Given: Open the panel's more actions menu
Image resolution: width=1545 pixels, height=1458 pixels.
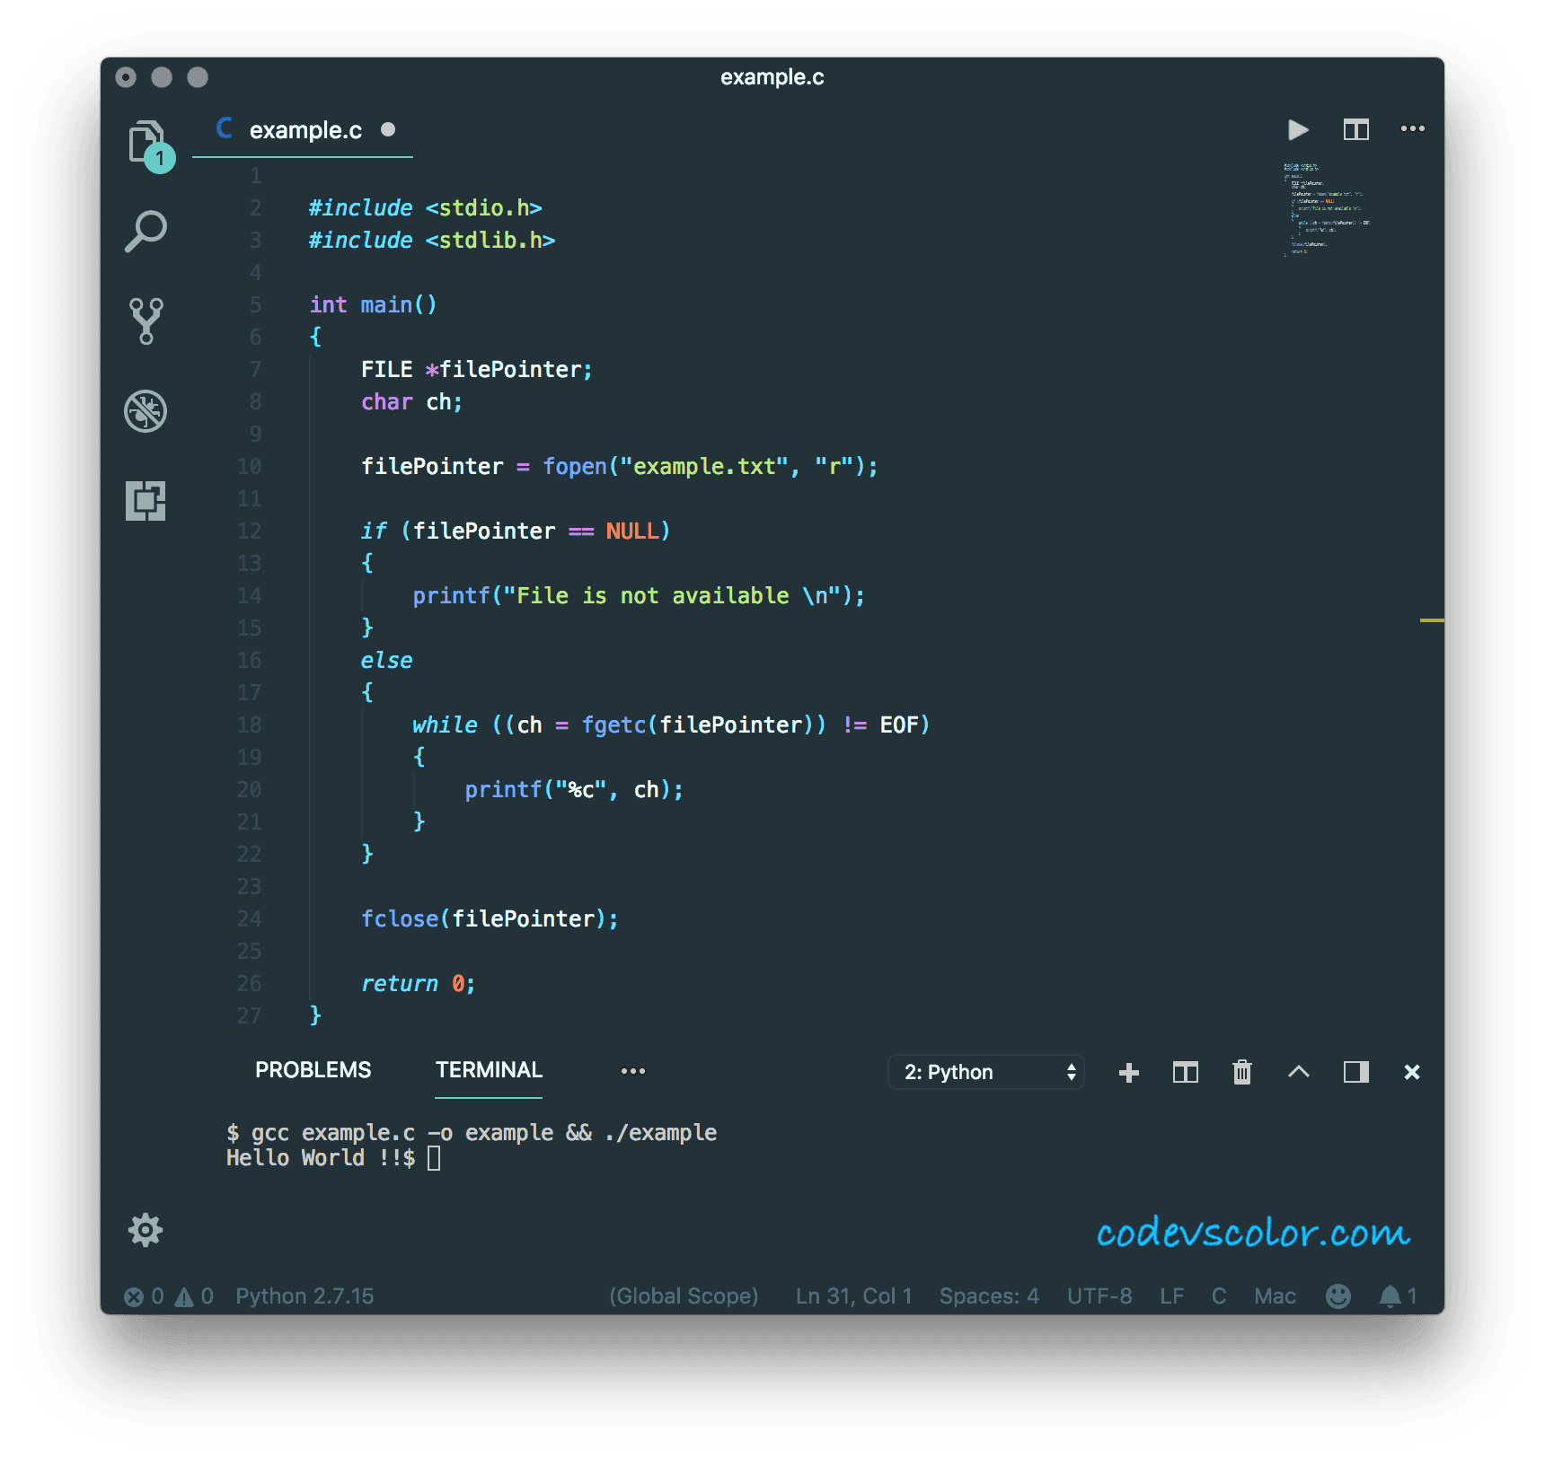Looking at the screenshot, I should [633, 1071].
